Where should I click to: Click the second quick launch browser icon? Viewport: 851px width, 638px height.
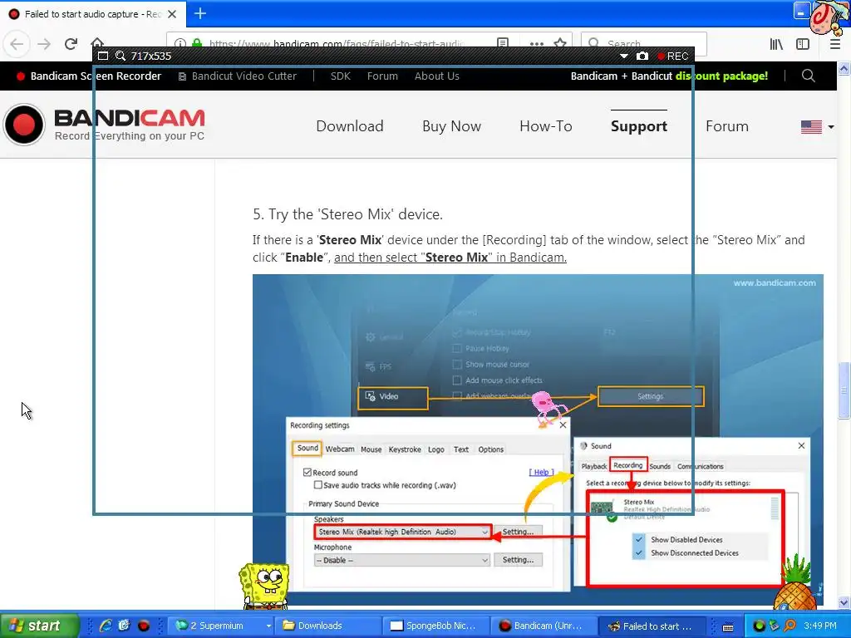(125, 626)
